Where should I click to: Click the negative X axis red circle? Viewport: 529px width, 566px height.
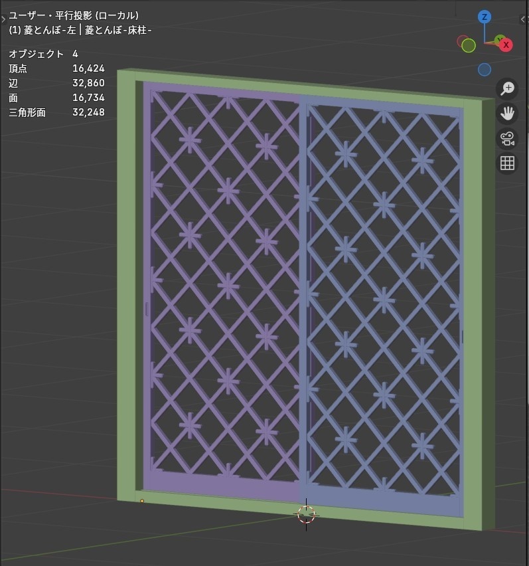click(x=462, y=41)
